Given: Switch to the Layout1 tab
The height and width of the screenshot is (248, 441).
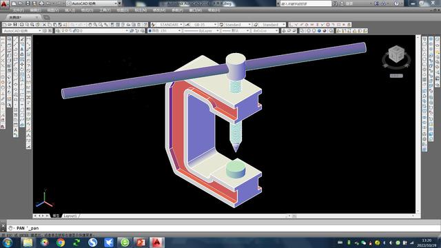Looking at the screenshot, I should point(70,216).
